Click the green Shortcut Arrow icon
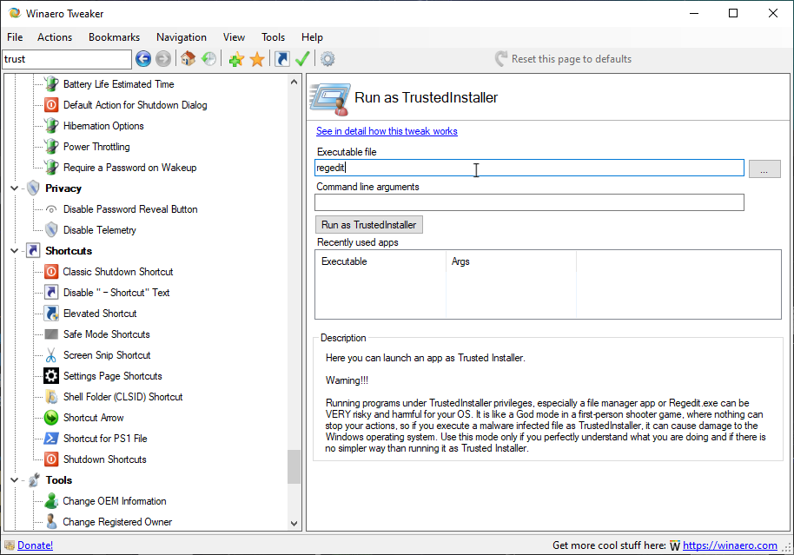The image size is (794, 555). pyautogui.click(x=51, y=418)
